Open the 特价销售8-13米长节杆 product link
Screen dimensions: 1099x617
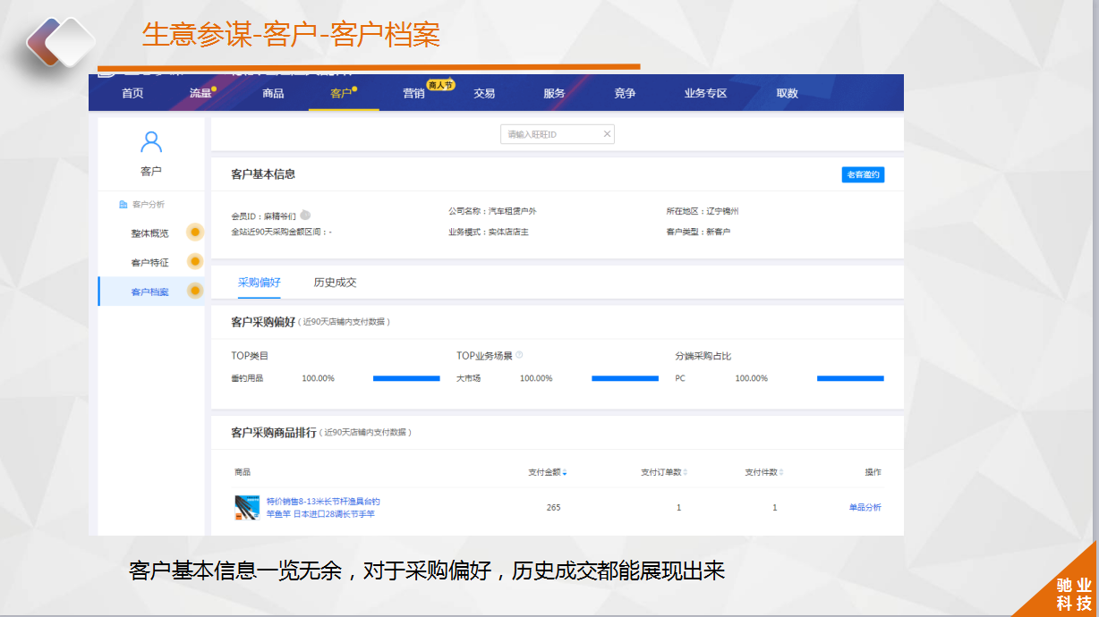[323, 508]
